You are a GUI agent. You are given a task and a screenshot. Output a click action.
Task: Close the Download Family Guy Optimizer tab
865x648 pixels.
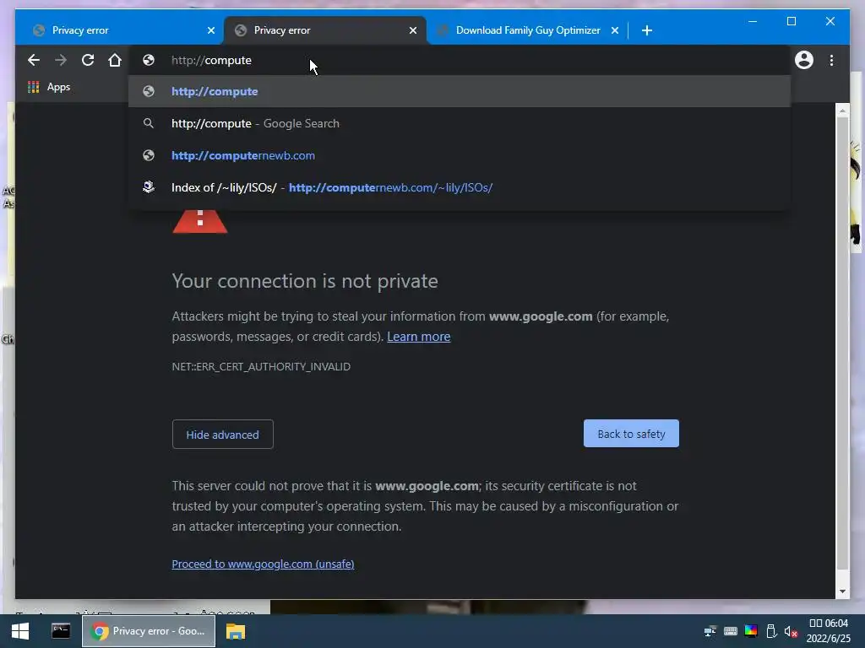(615, 30)
